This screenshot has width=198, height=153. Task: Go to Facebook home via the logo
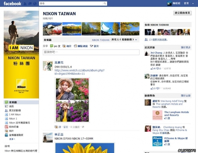(12, 3)
